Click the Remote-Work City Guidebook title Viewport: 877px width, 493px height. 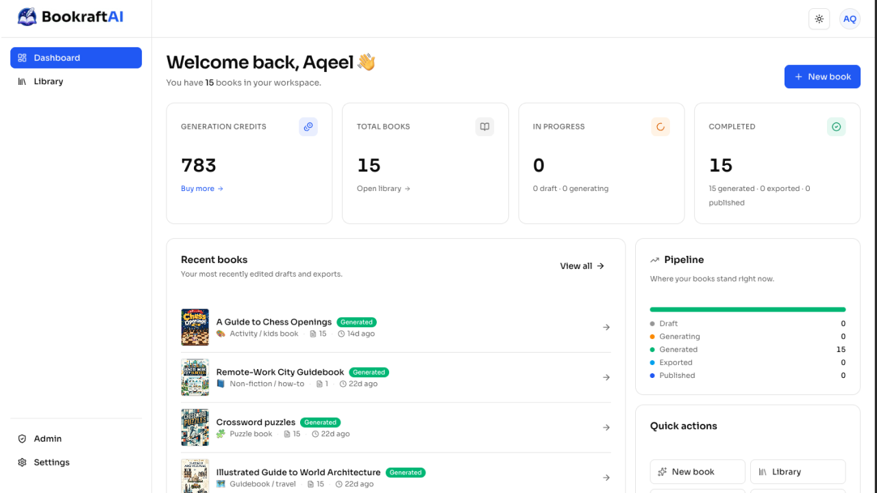[x=280, y=372]
